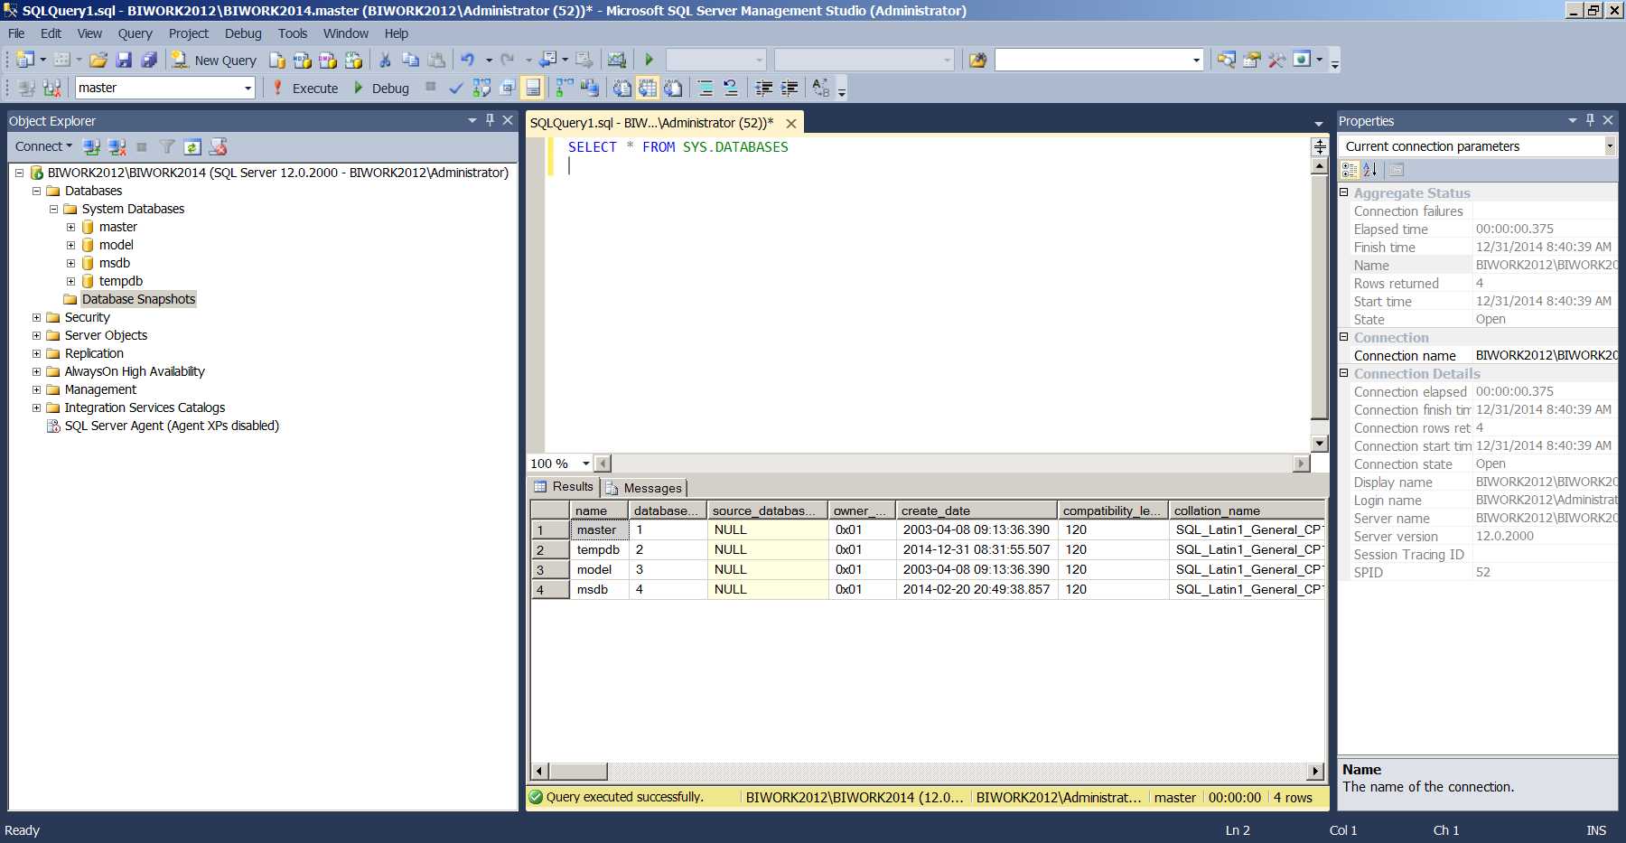The width and height of the screenshot is (1626, 843).
Task: Select SQL Server Agent node
Action: 172,426
